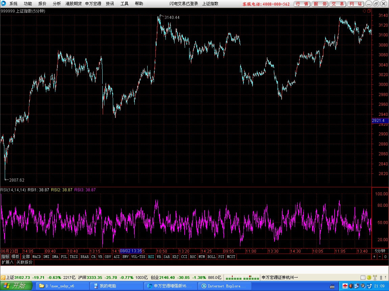Open the 帮助 menu
The image size is (389, 291).
(139, 4)
